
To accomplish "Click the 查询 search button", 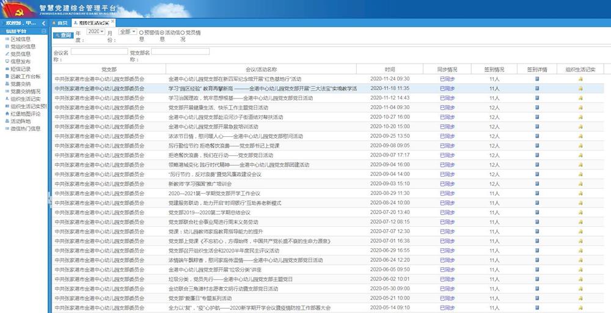I will tap(63, 35).
